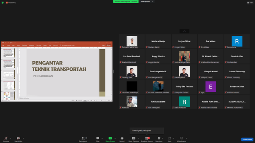
Task: Click the green encryption shield icon
Action: point(3,3)
